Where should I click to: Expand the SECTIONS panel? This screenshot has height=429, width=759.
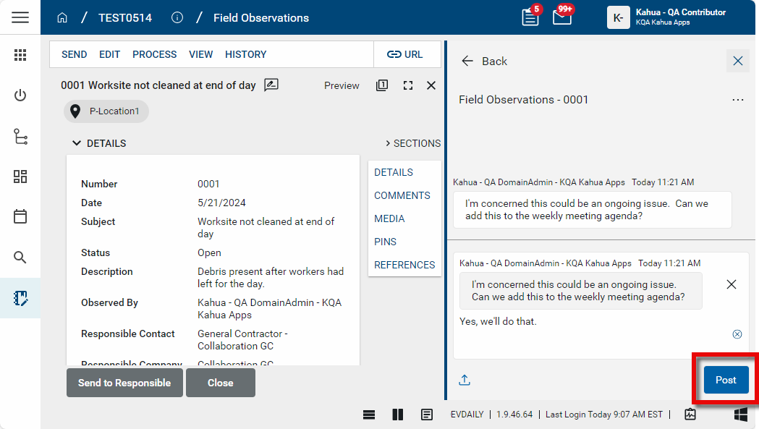pyautogui.click(x=412, y=143)
